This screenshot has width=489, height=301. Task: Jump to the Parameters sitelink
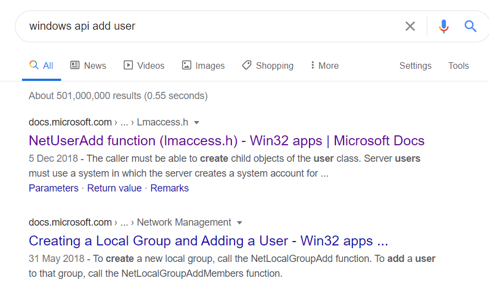pyautogui.click(x=53, y=188)
